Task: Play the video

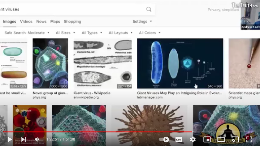Action: coord(10,139)
